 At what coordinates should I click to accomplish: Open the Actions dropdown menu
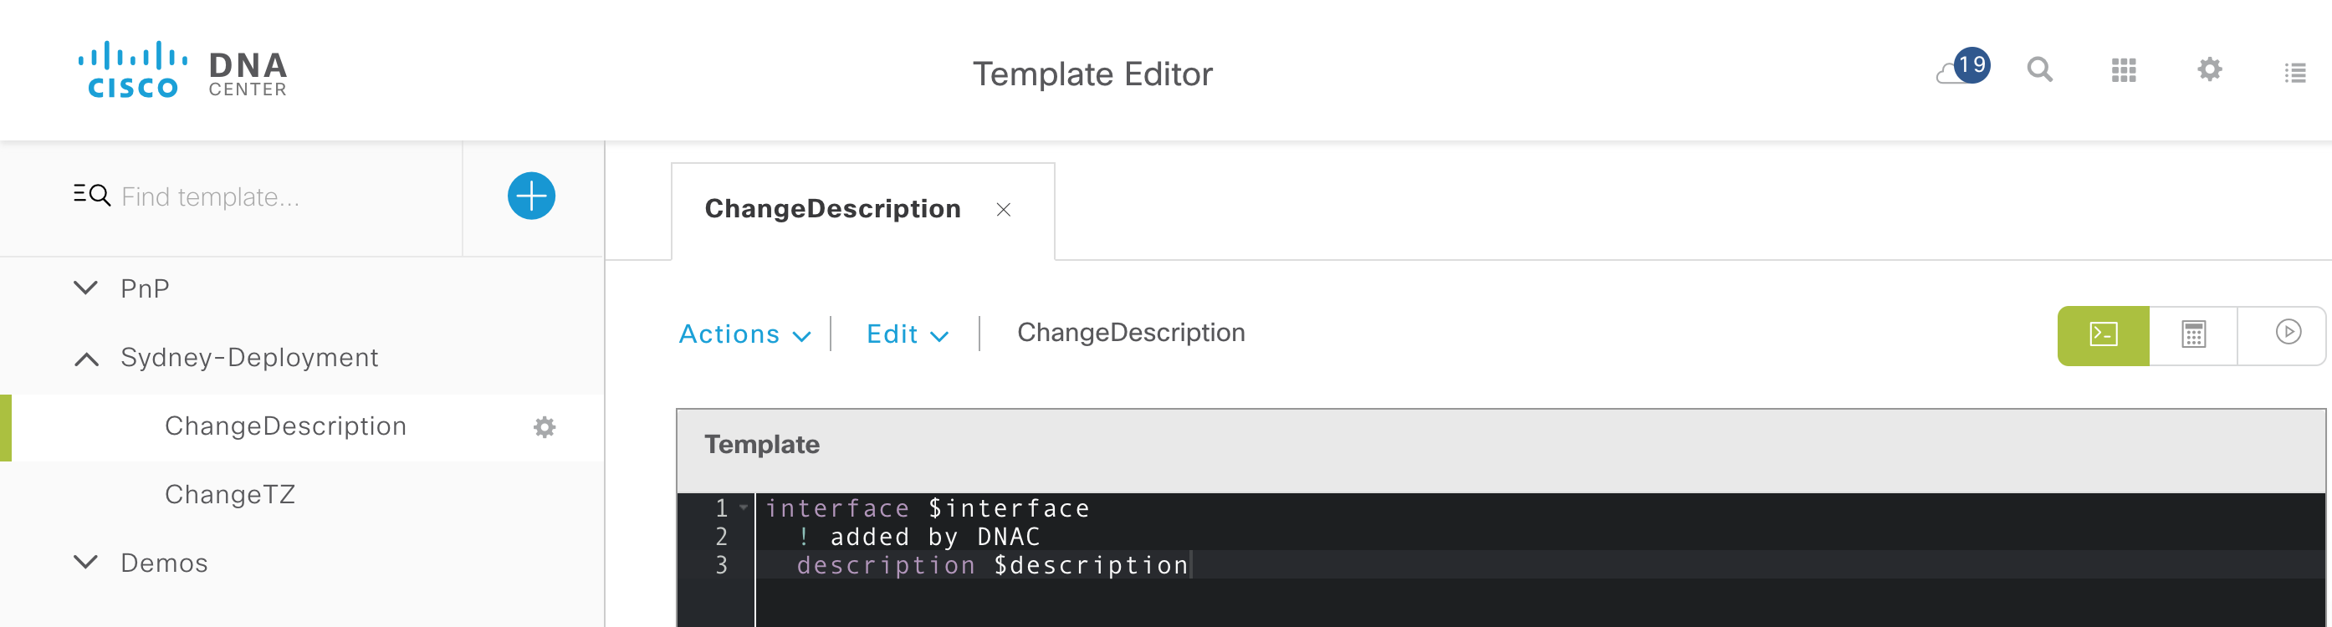coord(744,334)
